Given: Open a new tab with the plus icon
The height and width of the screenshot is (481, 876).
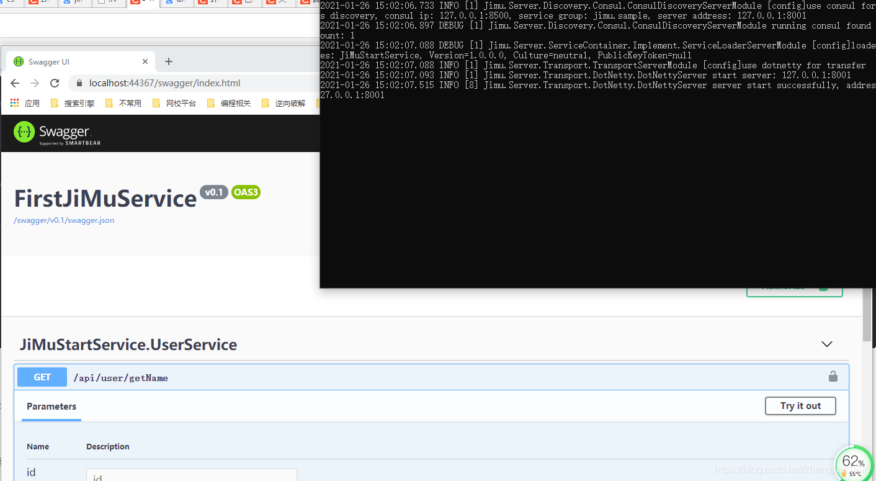Looking at the screenshot, I should pos(169,61).
